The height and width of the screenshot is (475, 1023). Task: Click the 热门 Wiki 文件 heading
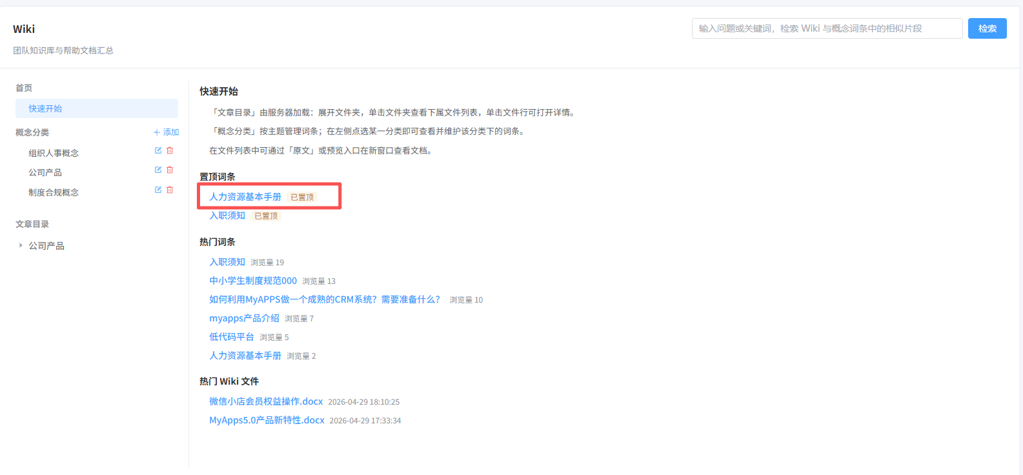coord(229,381)
